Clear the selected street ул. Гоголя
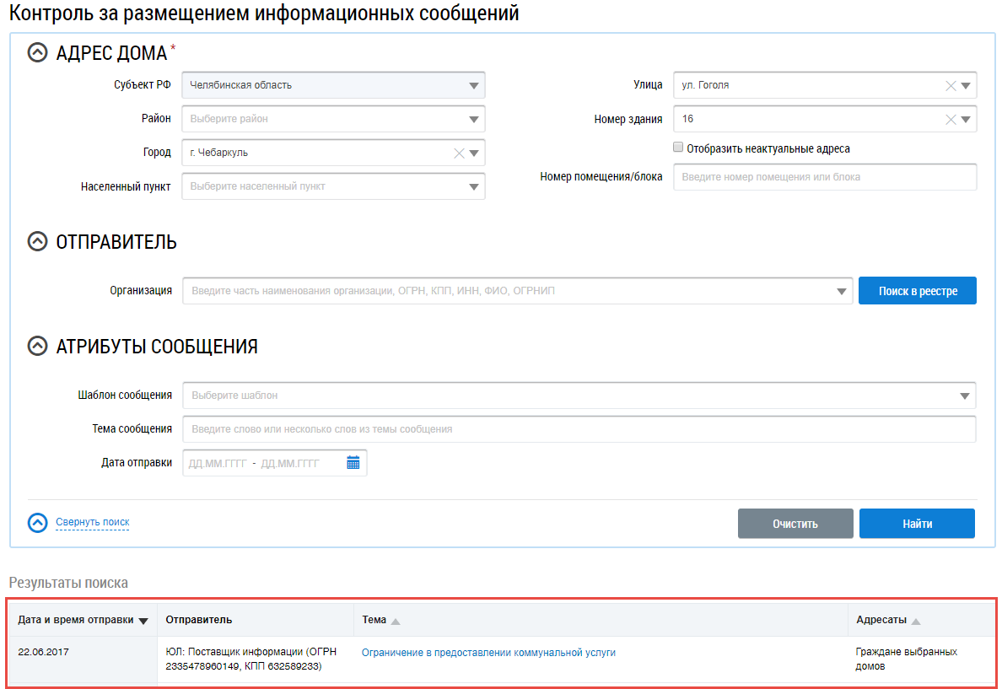This screenshot has height=689, width=1002. click(951, 85)
